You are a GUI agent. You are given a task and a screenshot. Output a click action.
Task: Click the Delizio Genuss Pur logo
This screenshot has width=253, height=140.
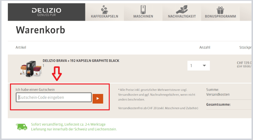47,12
